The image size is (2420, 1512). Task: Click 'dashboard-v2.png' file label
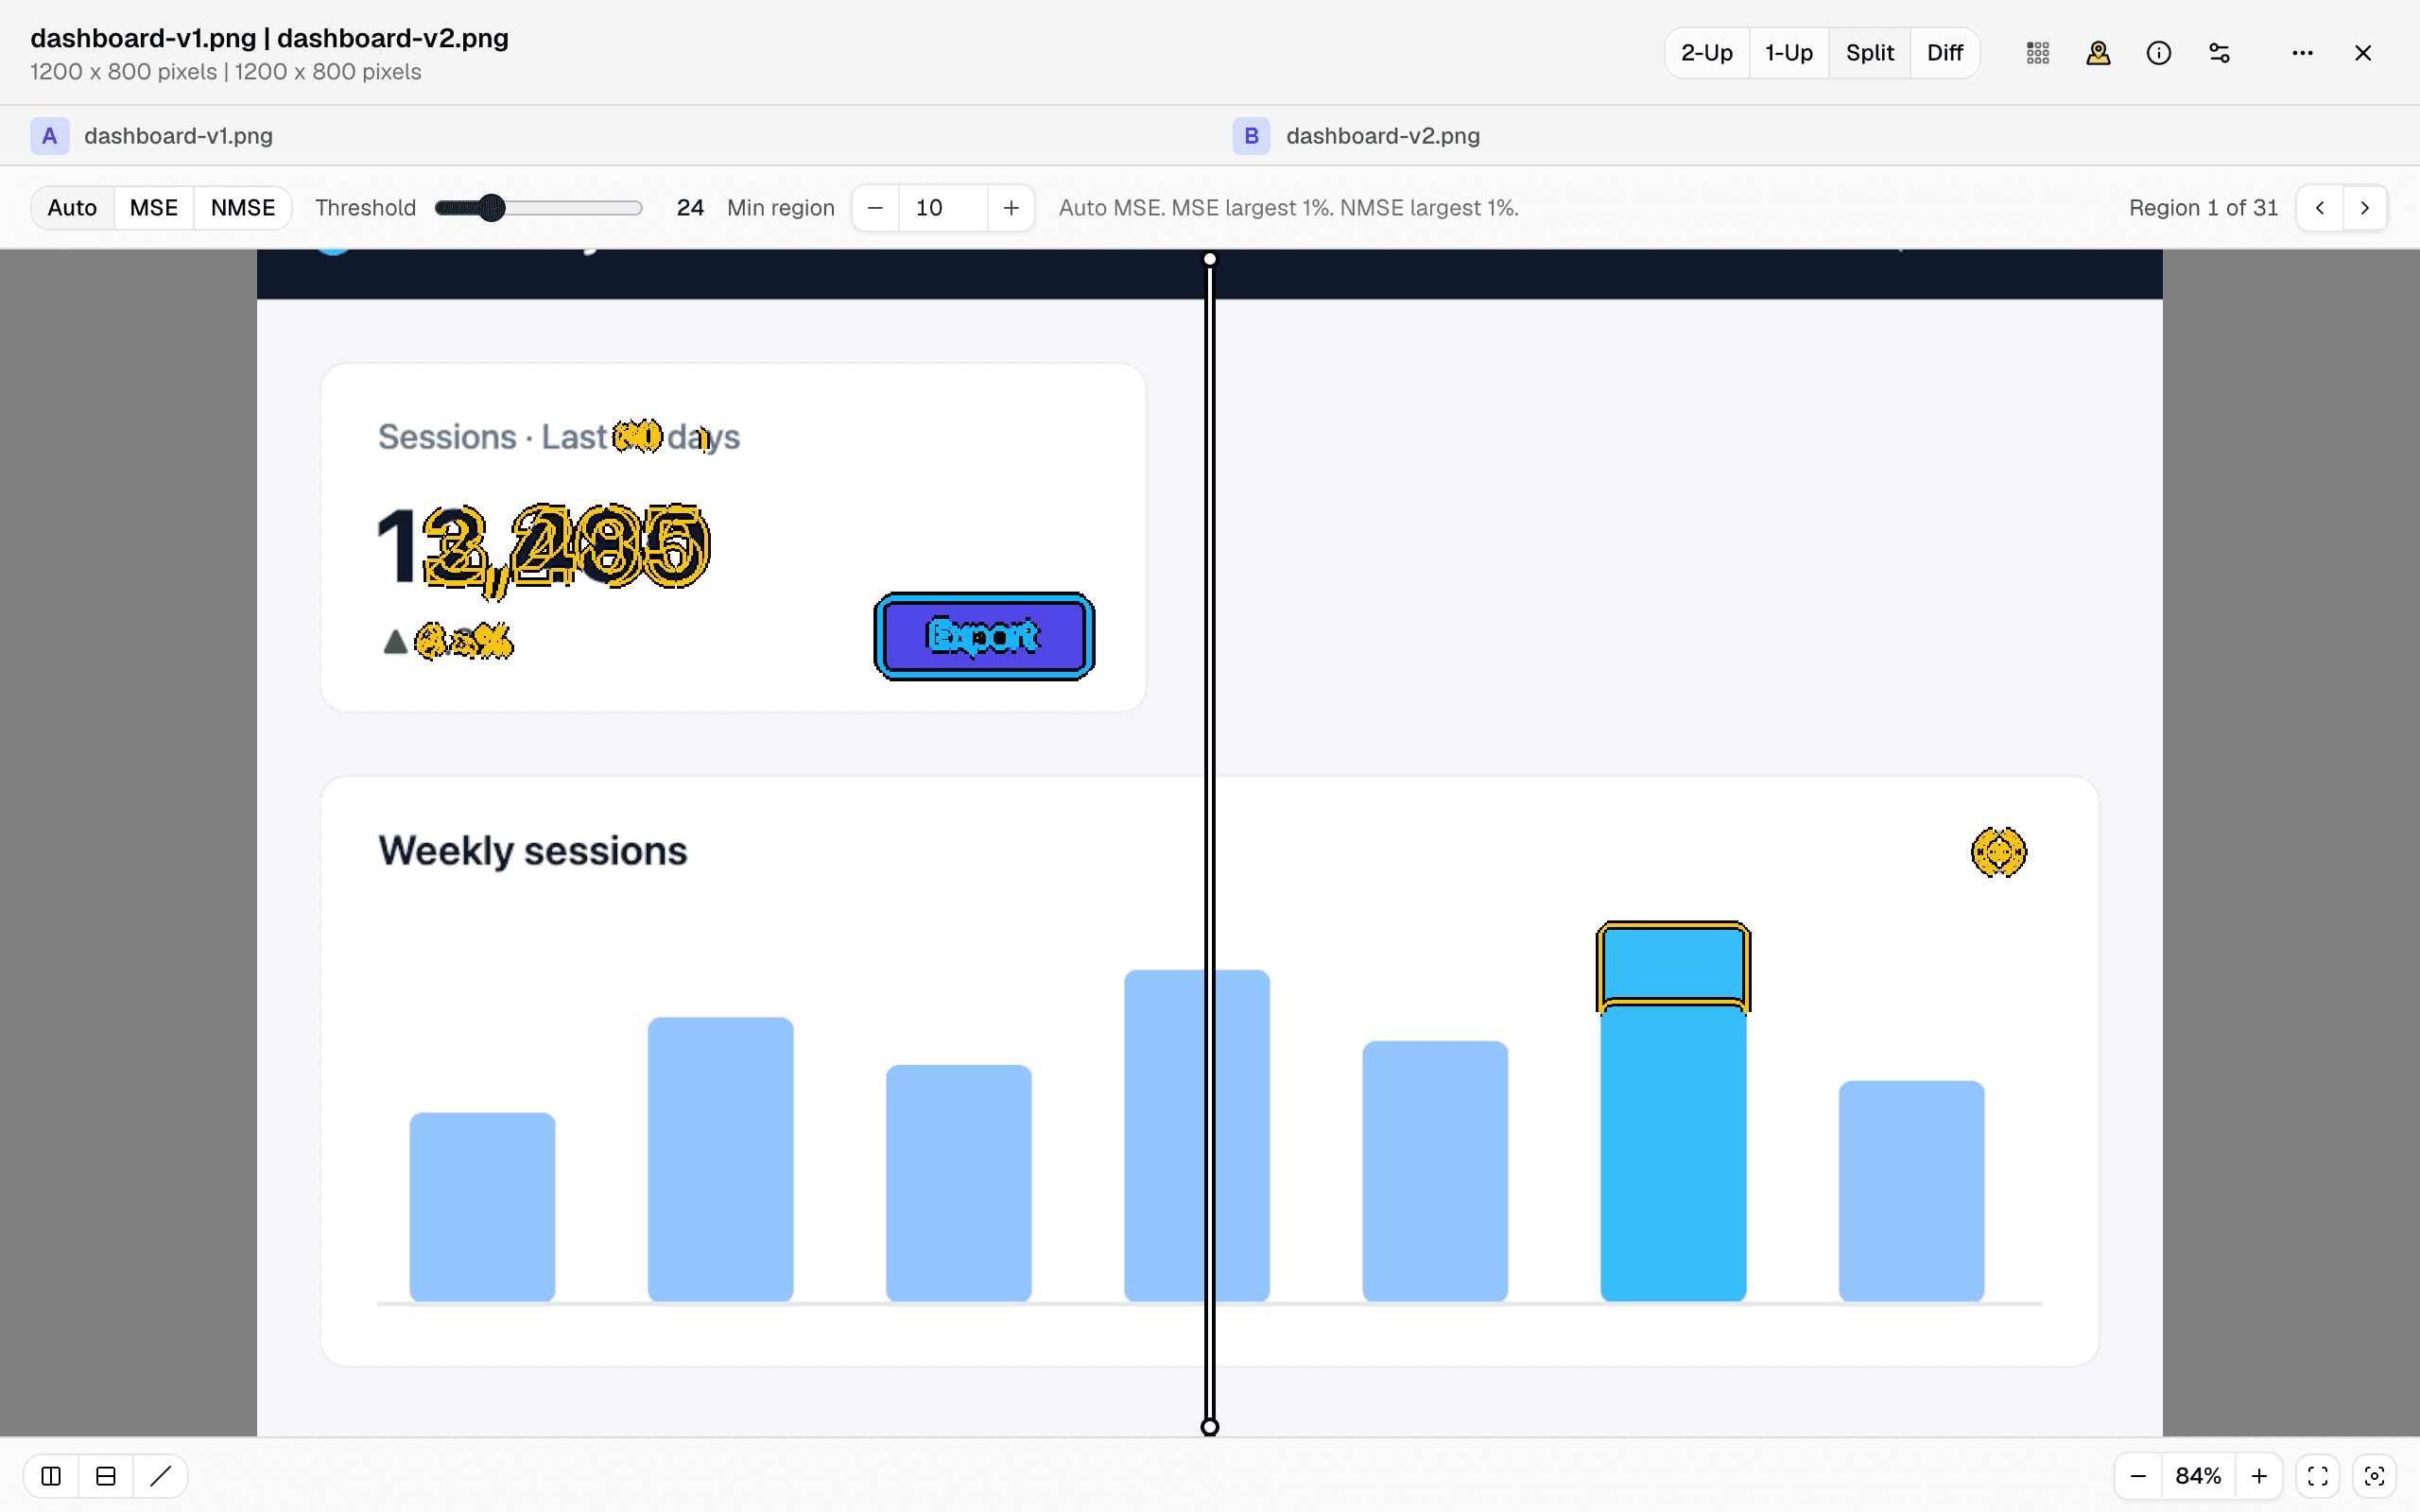point(1383,136)
